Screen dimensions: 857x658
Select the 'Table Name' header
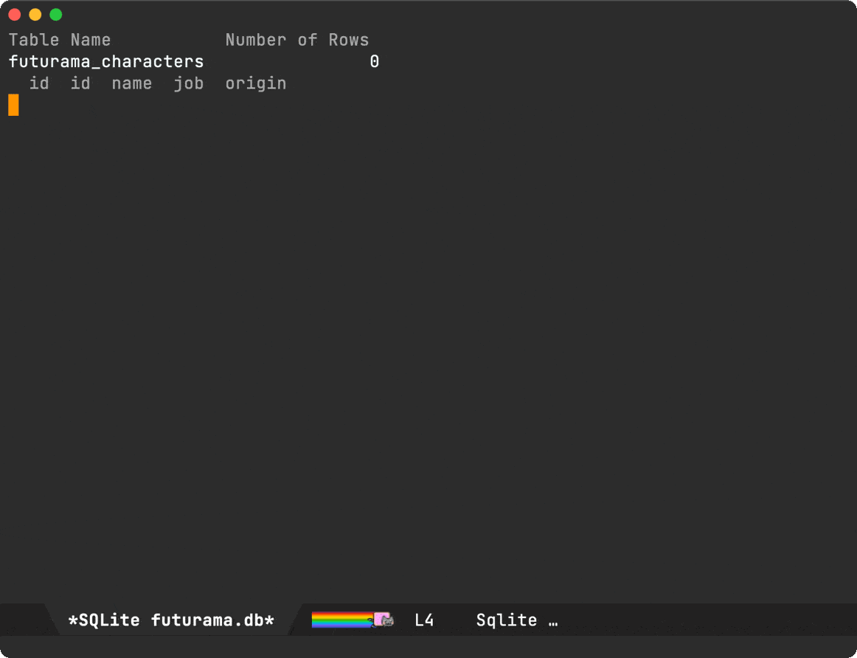click(x=60, y=40)
